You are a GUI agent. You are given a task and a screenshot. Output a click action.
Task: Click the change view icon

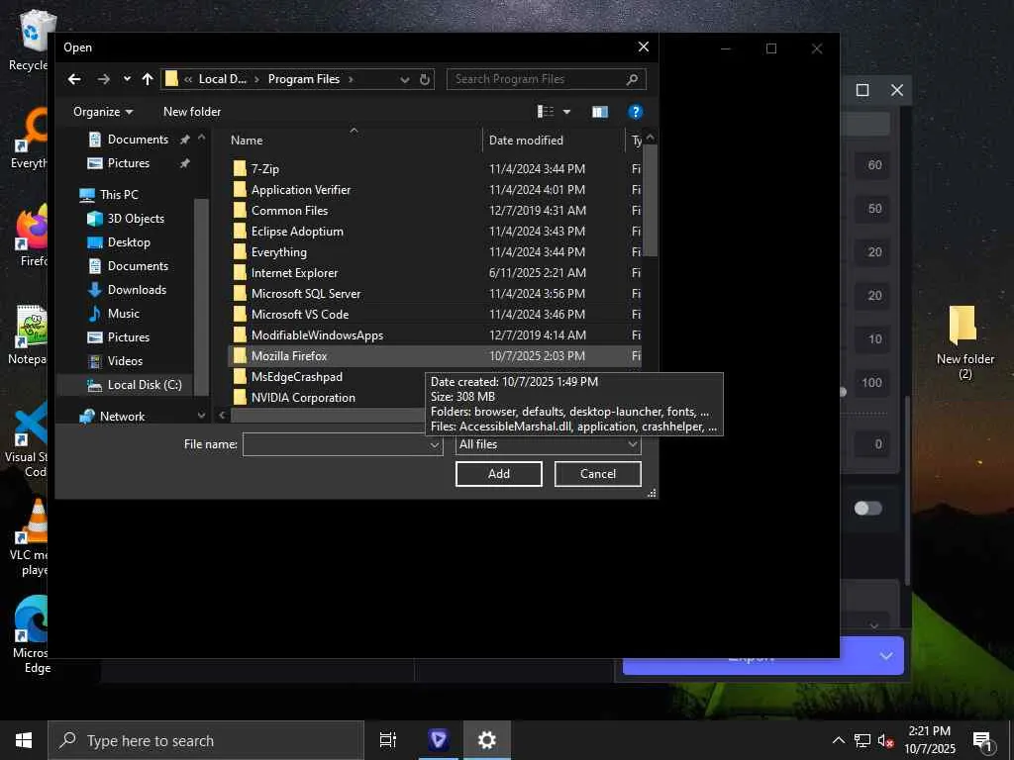pos(546,112)
